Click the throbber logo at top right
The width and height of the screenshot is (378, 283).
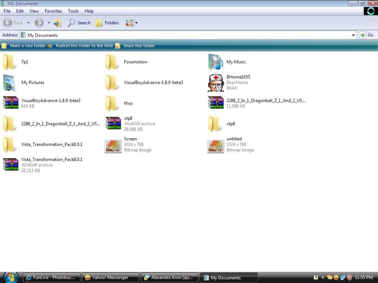(371, 11)
